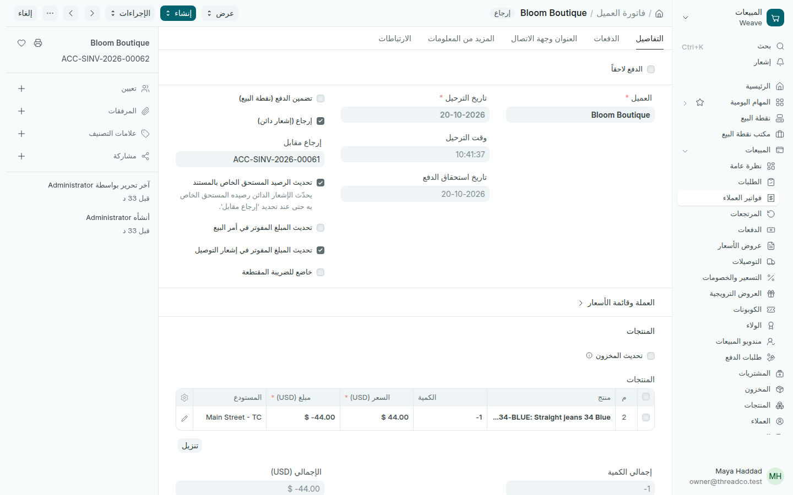Click the print icon beside Bloom Boutique

pos(38,43)
